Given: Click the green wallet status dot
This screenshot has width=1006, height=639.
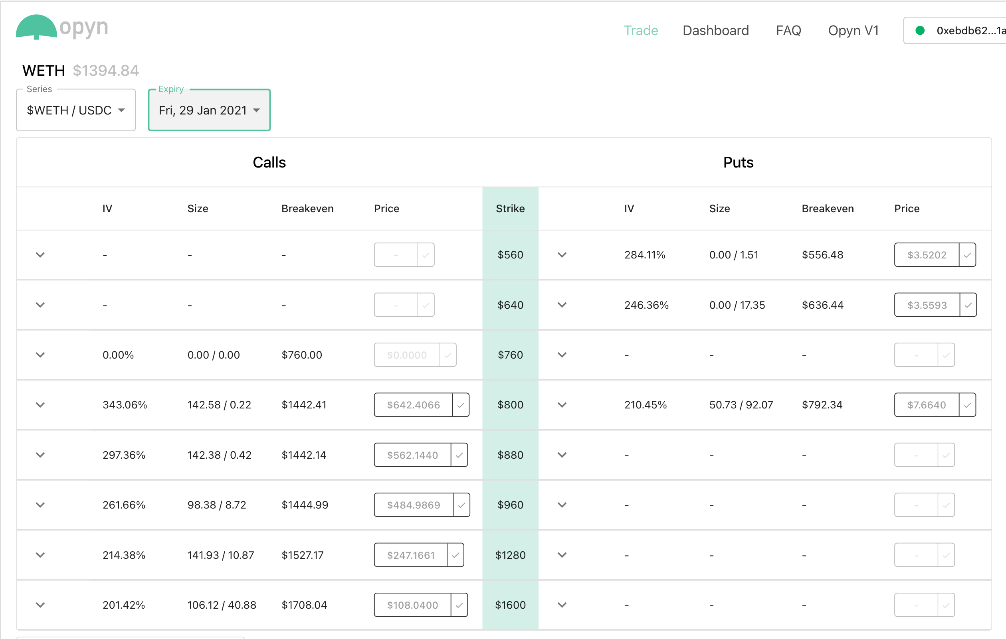Looking at the screenshot, I should (919, 30).
